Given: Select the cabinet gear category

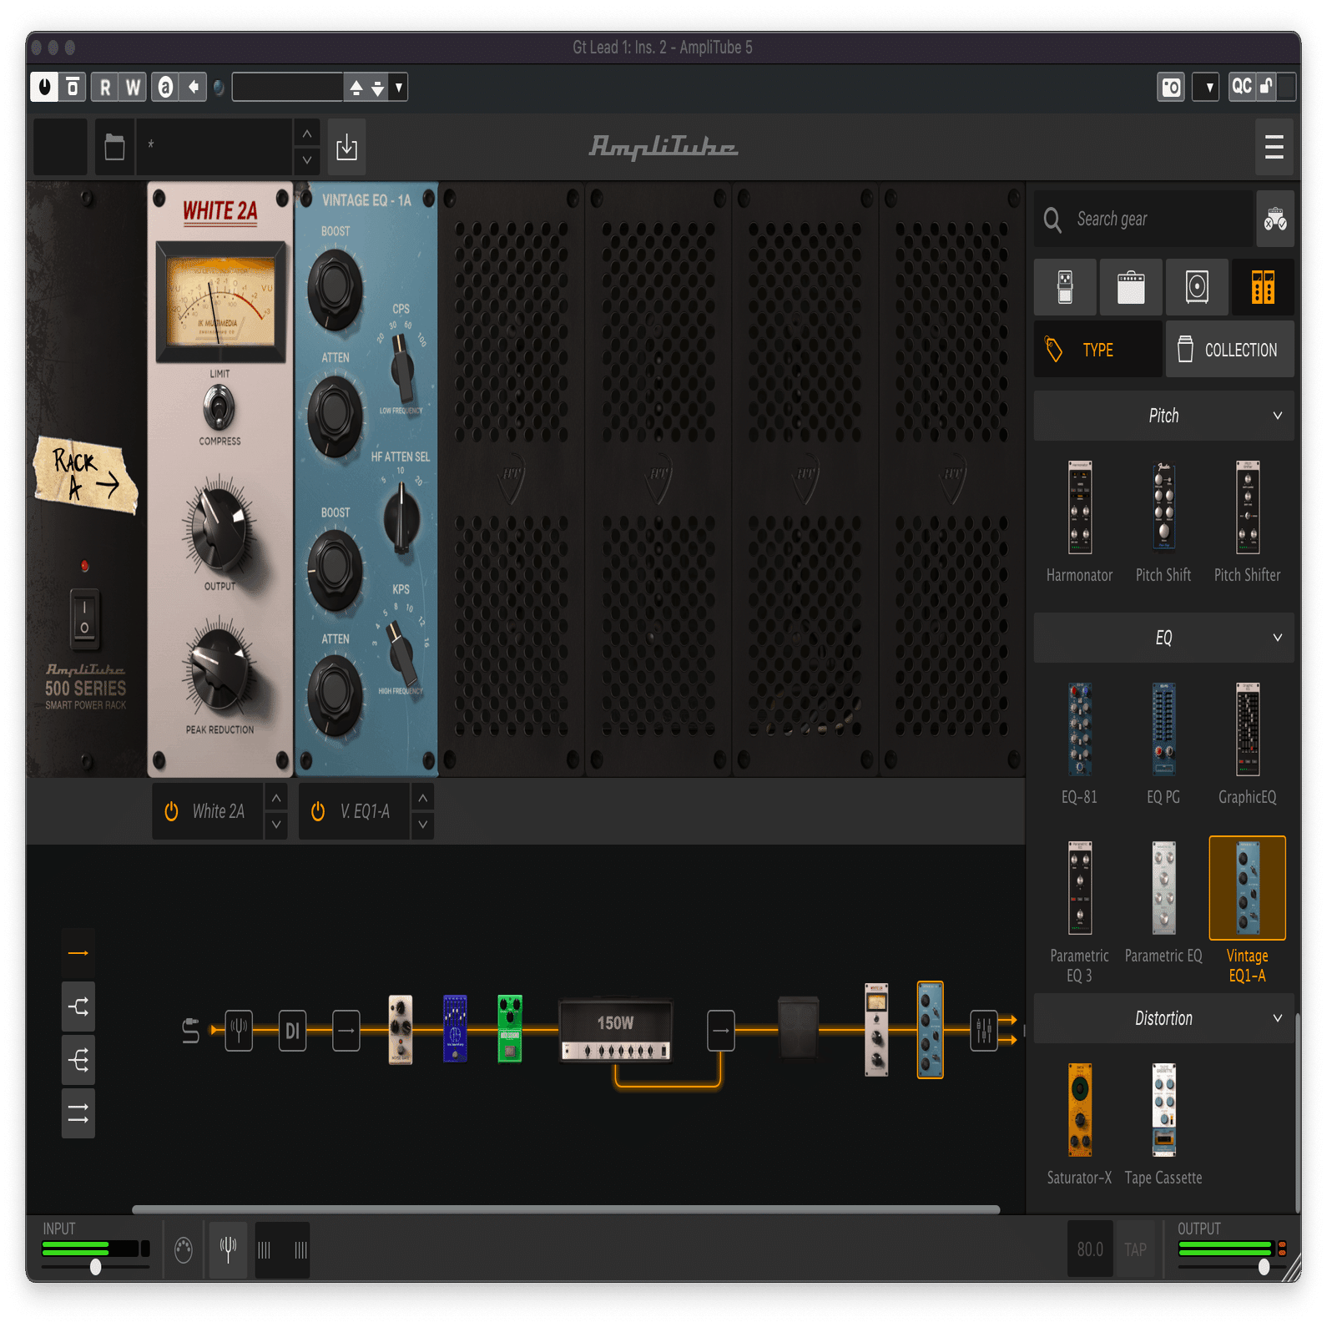Looking at the screenshot, I should (1197, 287).
